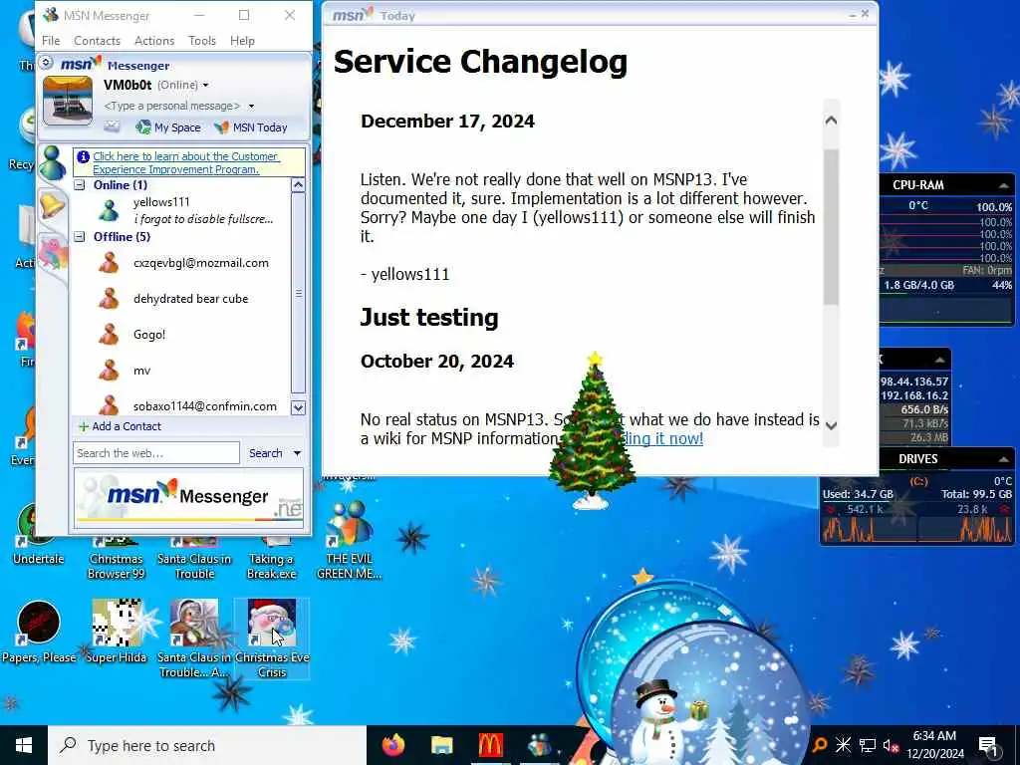The height and width of the screenshot is (765, 1020).
Task: Open THE EVIL GREEN ME... shortcut
Action: tap(350, 540)
